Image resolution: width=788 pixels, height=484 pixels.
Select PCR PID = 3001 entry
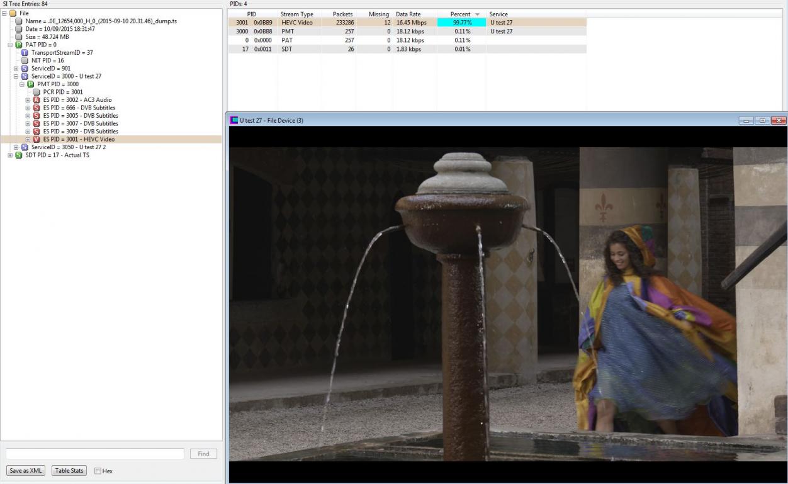coord(63,92)
